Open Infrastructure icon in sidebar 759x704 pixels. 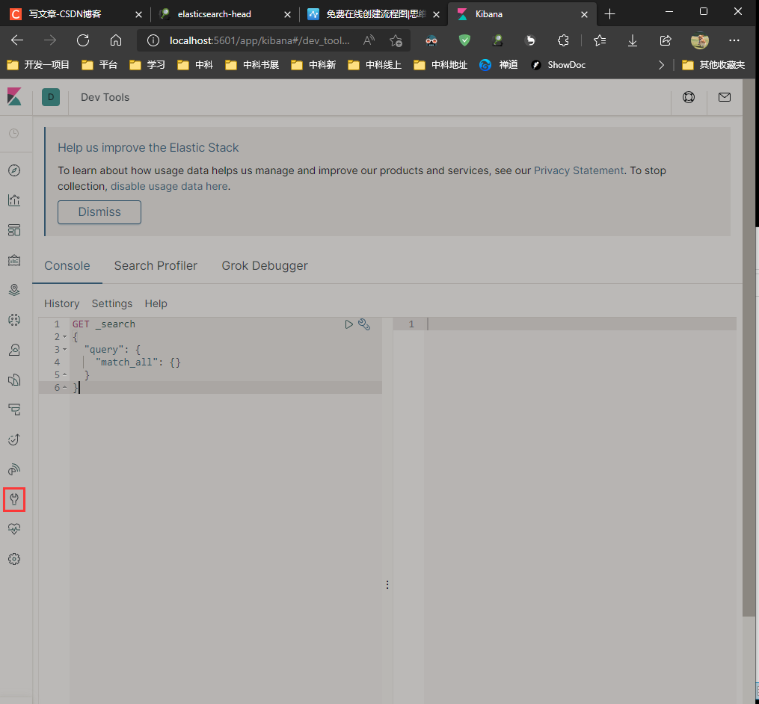14,350
